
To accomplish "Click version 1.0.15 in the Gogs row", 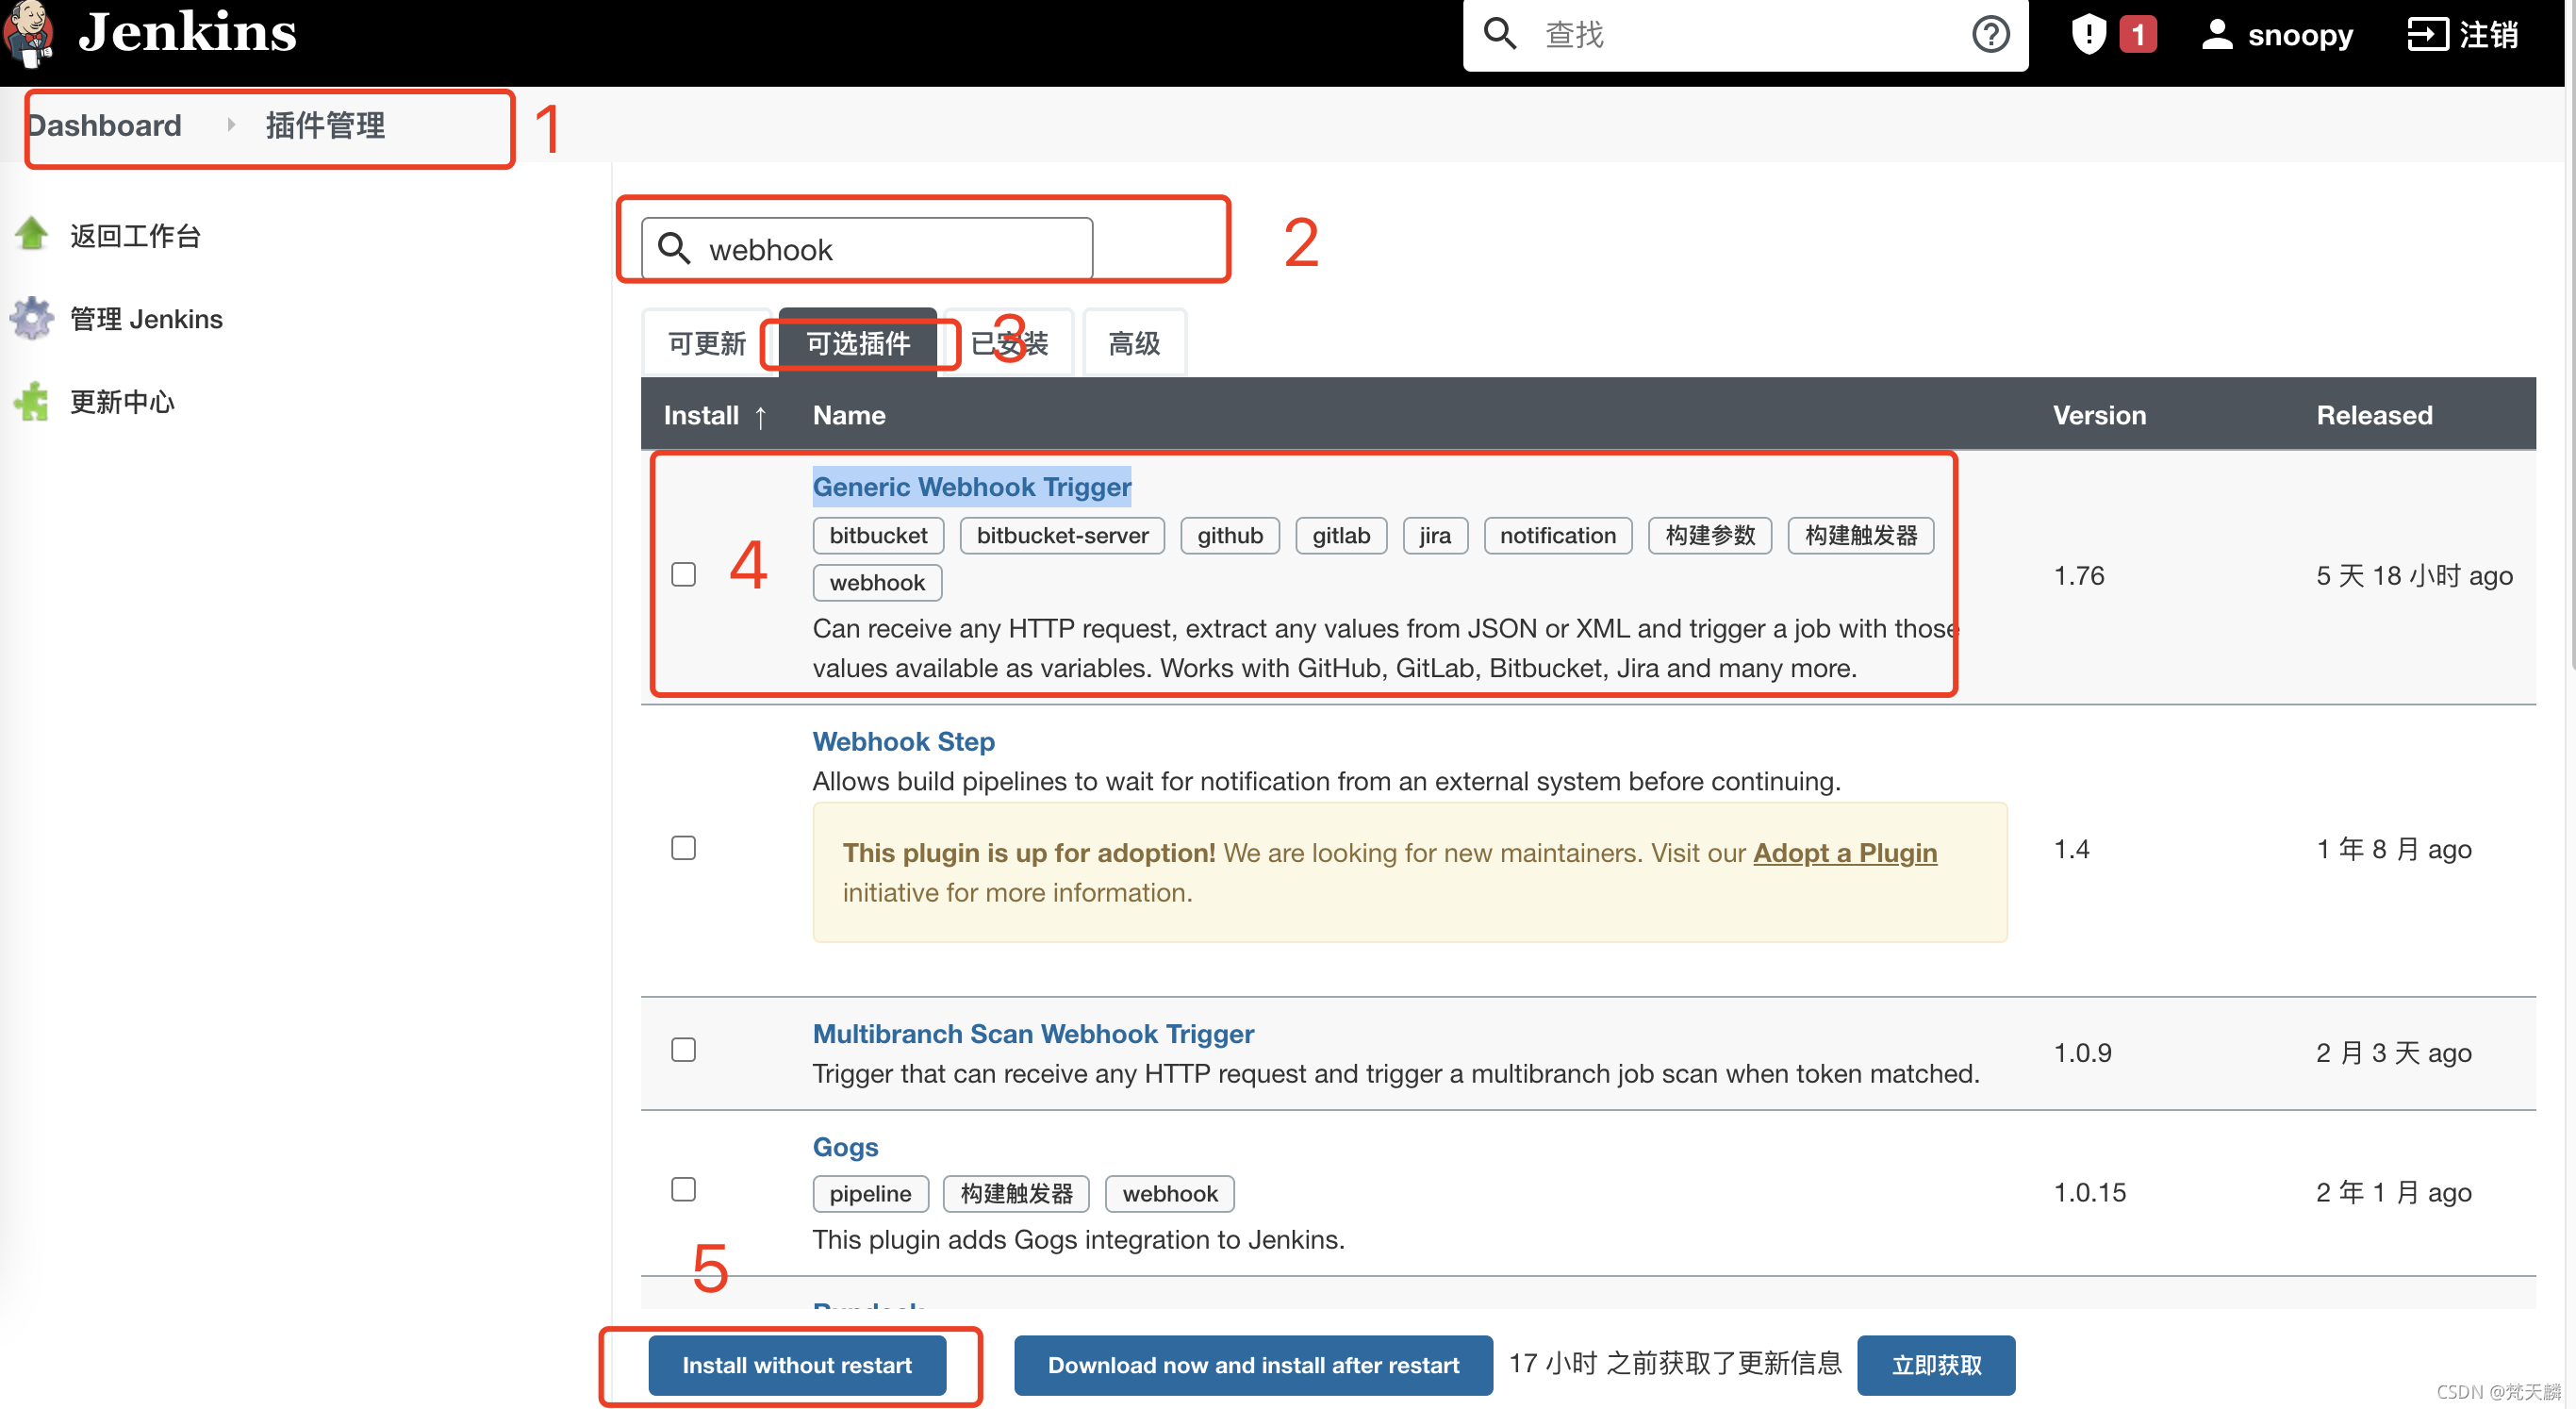I will (2090, 1192).
